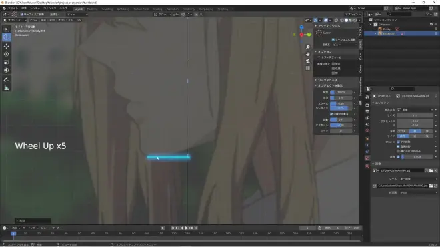Open the Help menu
The image size is (440, 247).
click(63, 9)
